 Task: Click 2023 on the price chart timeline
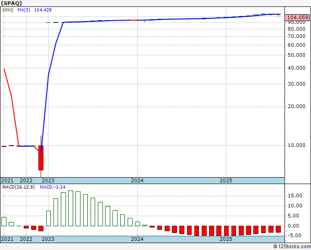coord(48,180)
